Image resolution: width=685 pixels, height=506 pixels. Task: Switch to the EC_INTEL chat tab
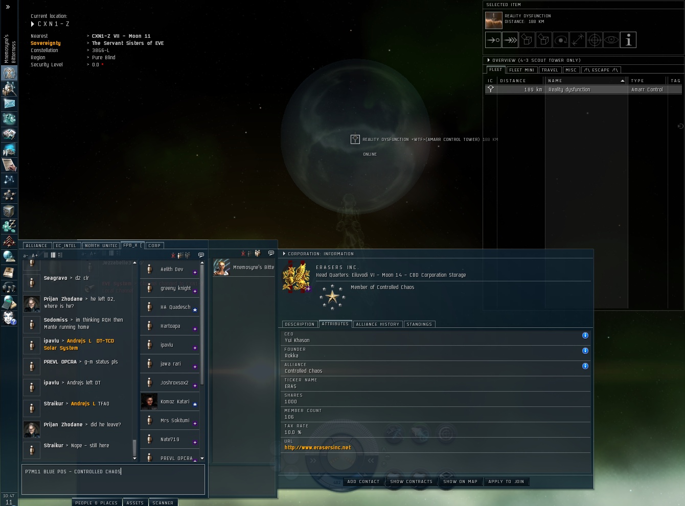pyautogui.click(x=66, y=246)
